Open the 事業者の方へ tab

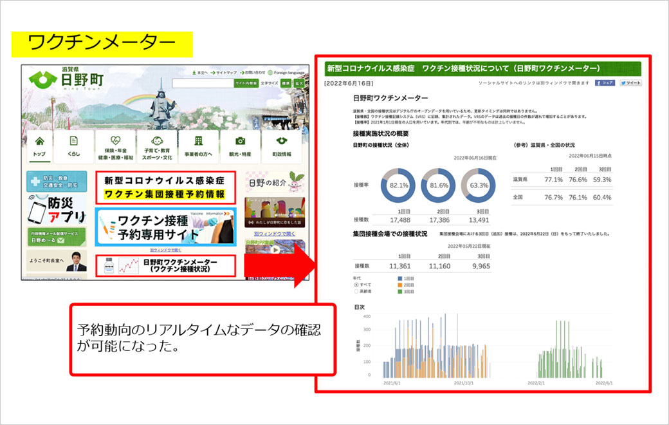pos(198,147)
